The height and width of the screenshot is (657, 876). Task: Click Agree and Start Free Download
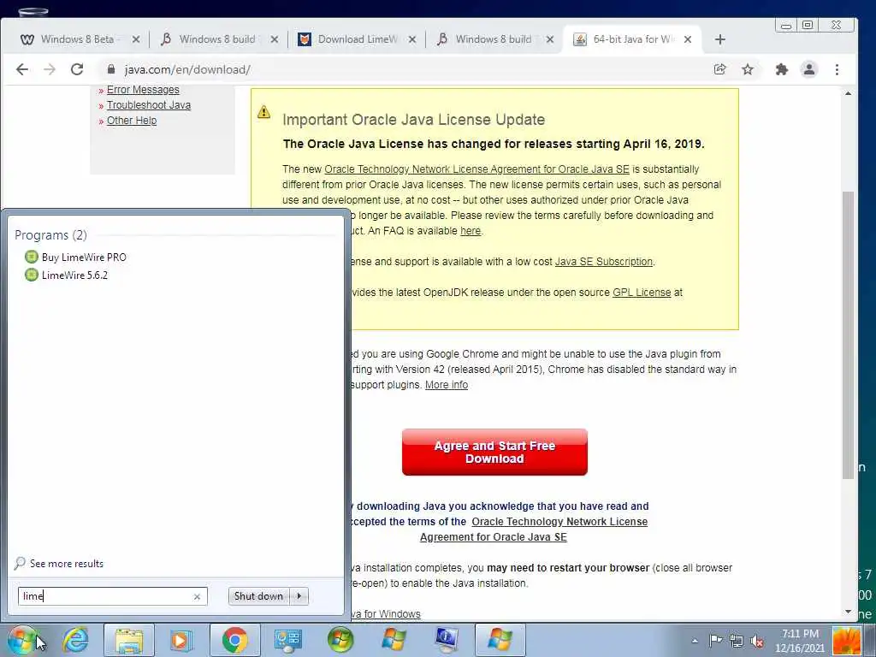click(494, 452)
